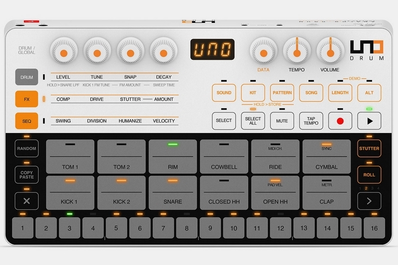This screenshot has width=398, height=265.
Task: Toggle step 15 button
Action: coord(351,228)
